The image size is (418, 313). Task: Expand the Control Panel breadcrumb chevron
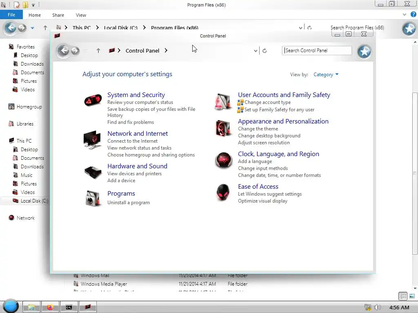point(166,51)
